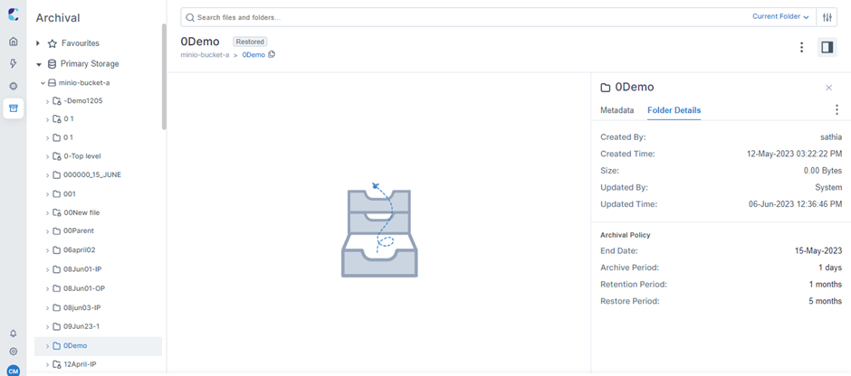Expand the 00Parent folder
Viewport: 851px width, 376px height.
(x=47, y=231)
